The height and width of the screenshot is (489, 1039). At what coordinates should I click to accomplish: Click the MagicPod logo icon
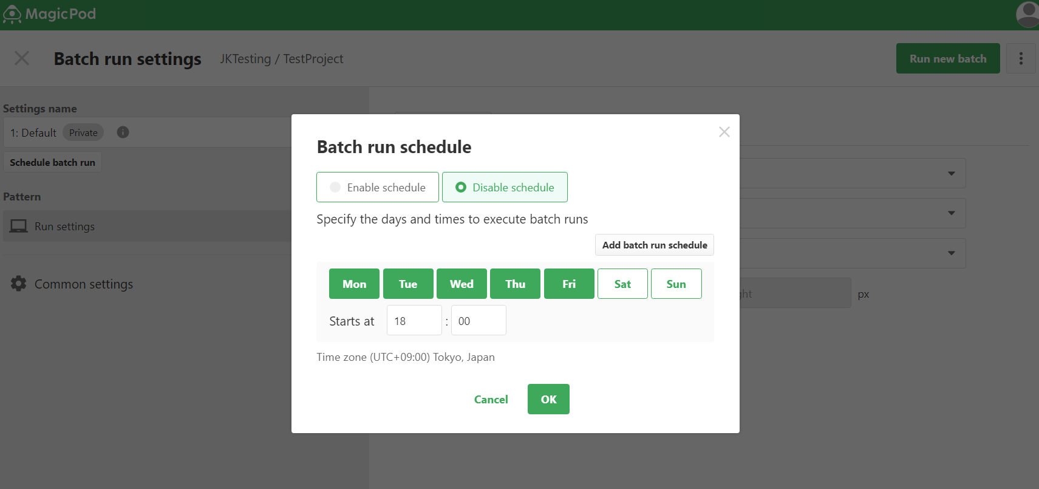pos(12,15)
